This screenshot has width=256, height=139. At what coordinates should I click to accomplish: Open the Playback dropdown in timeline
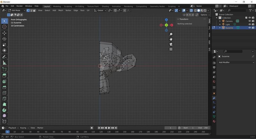point(13,128)
